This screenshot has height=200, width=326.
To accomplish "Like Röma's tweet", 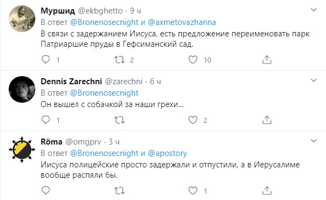I will (x=193, y=190).
